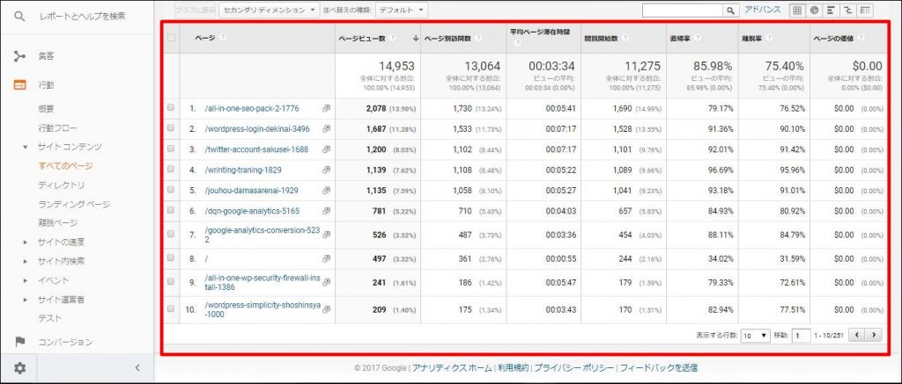Sort by ページビュー数 descending arrow

tap(416, 39)
